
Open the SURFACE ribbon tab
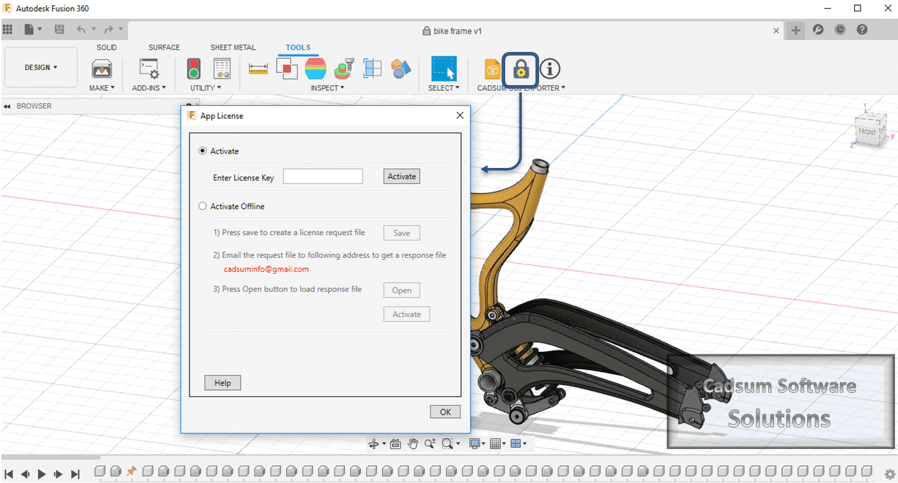click(x=163, y=47)
